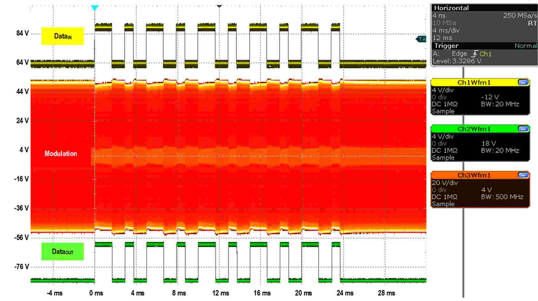Click the TA trigger level indicator
This screenshot has width=538, height=301.
[x=421, y=39]
